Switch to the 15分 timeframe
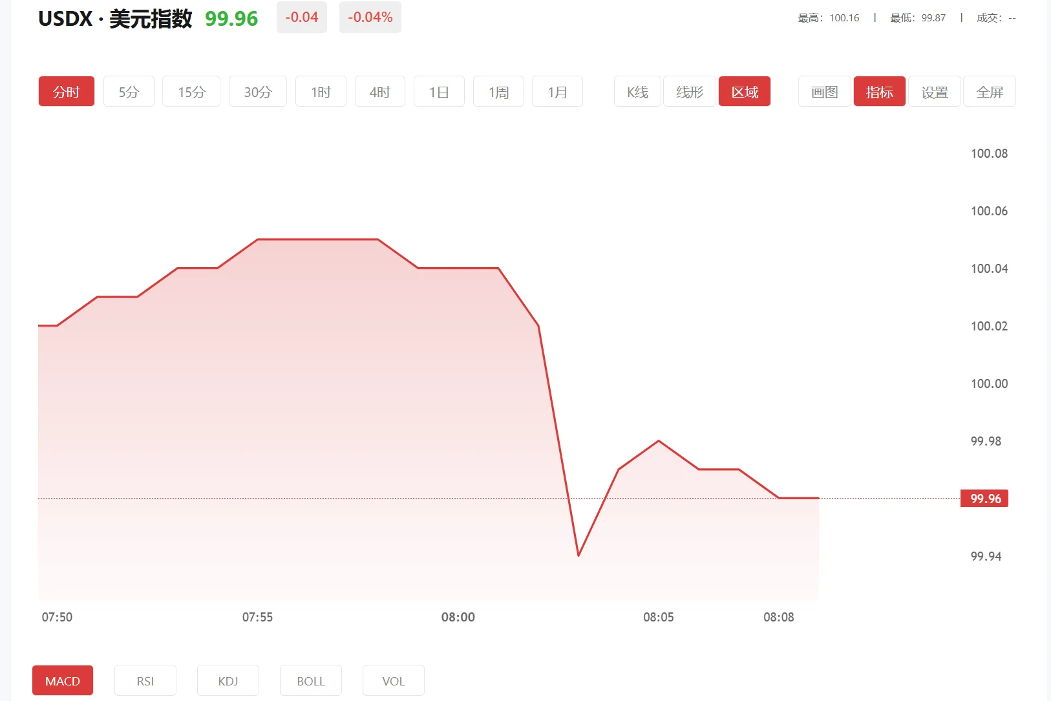 [x=191, y=92]
